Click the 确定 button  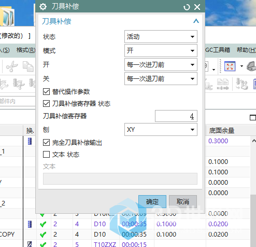(x=152, y=202)
